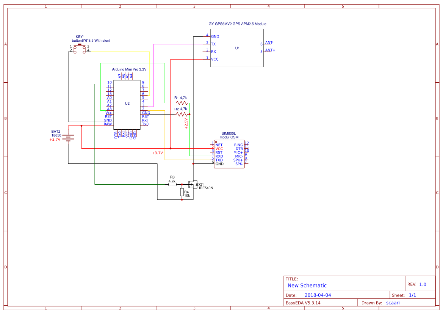Select the TXD pin of SIM800L
Viewport: 443px width, 314px height.
coord(219,160)
